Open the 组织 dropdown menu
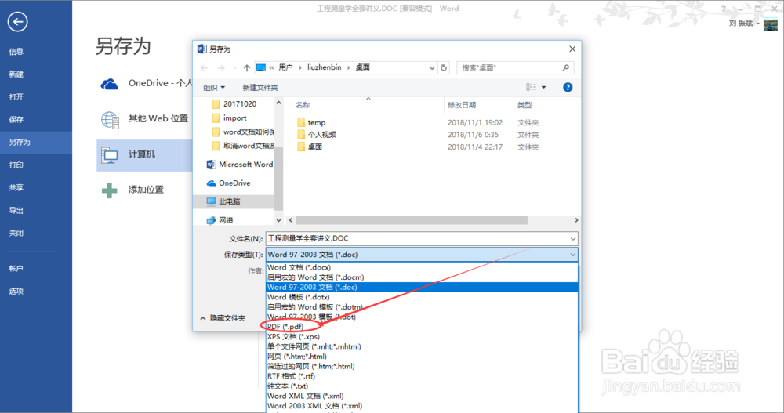This screenshot has height=413, width=784. coord(214,88)
